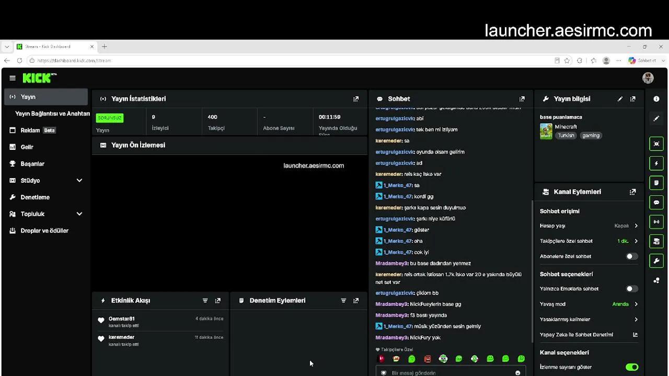669x376 pixels.
Task: Open Yasaklanmış kelimeler chevron
Action: [x=636, y=319]
